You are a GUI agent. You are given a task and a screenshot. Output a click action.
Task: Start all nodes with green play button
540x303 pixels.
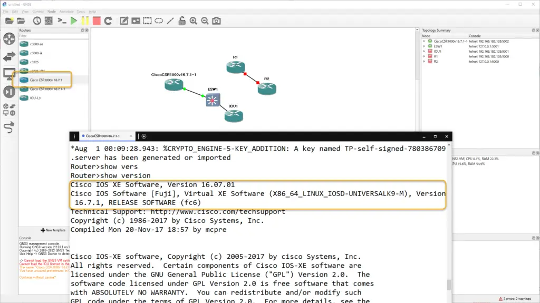(73, 21)
